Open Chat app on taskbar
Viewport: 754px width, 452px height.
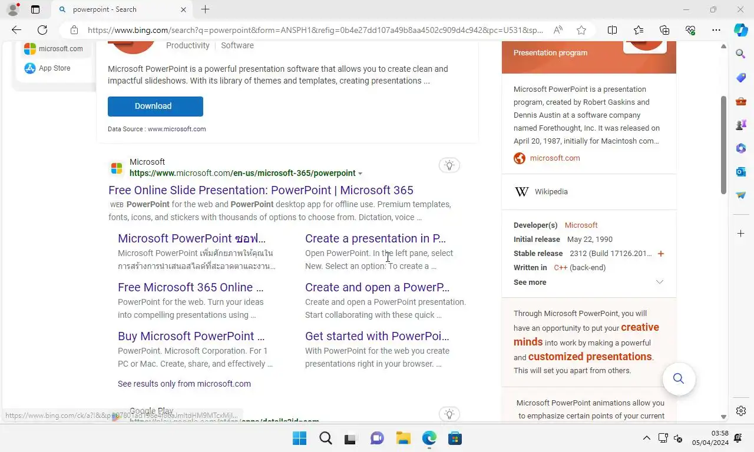click(x=377, y=438)
